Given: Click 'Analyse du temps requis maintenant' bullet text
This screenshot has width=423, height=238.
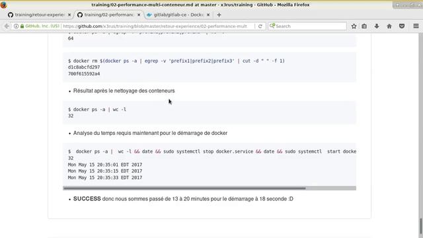Looking at the screenshot, I should (x=150, y=133).
